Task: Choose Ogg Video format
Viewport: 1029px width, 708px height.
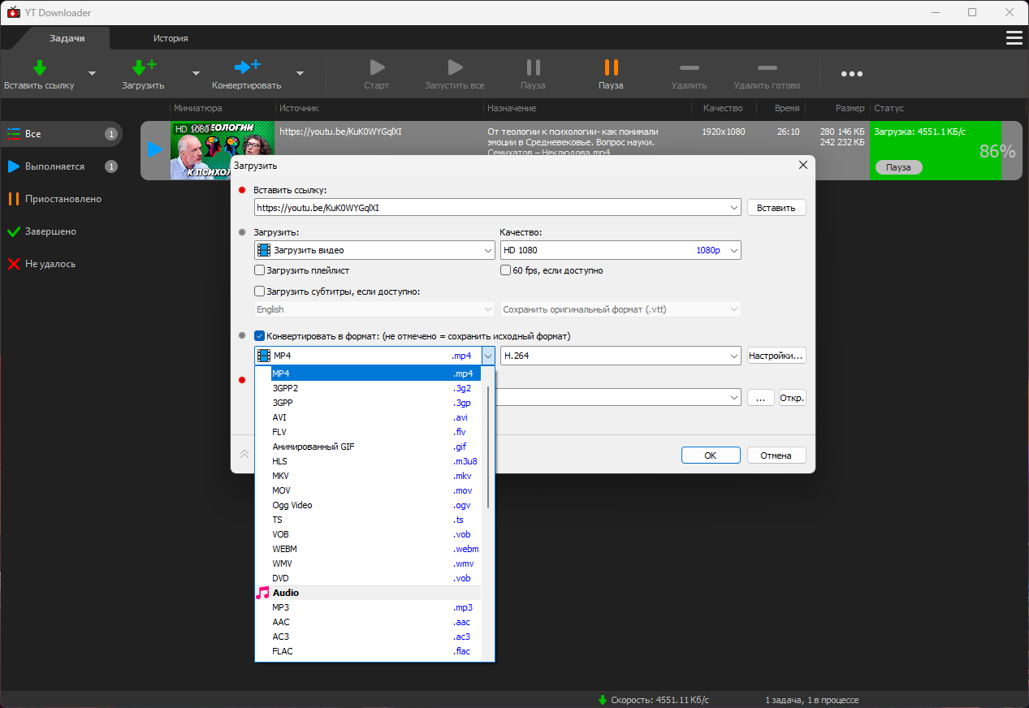Action: tap(368, 505)
